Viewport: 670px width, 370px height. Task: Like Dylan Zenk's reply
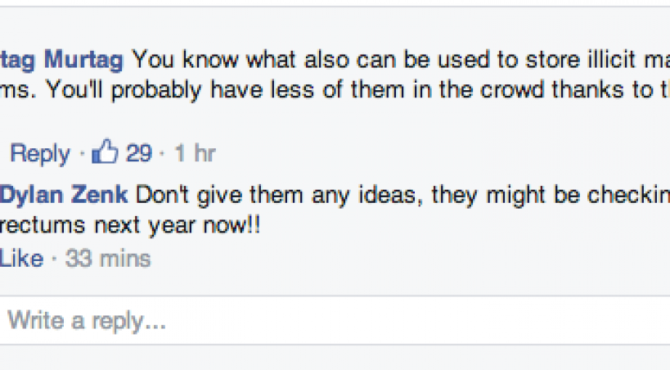pyautogui.click(x=21, y=259)
